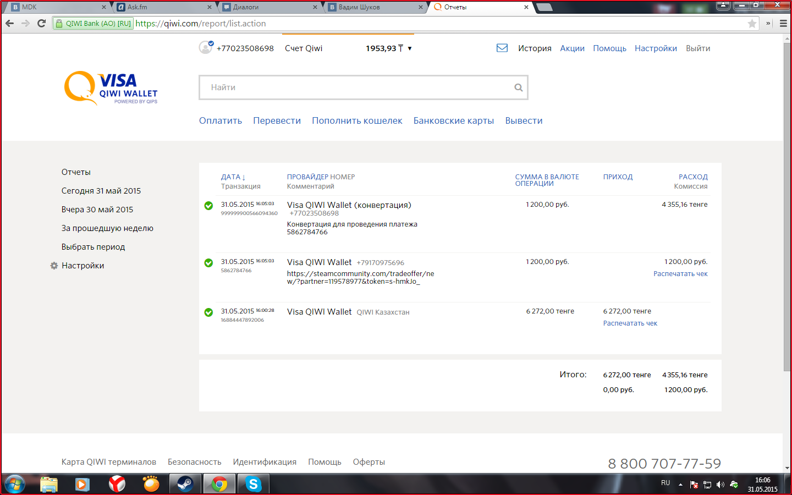Open the Помощь link in the header

pos(609,48)
